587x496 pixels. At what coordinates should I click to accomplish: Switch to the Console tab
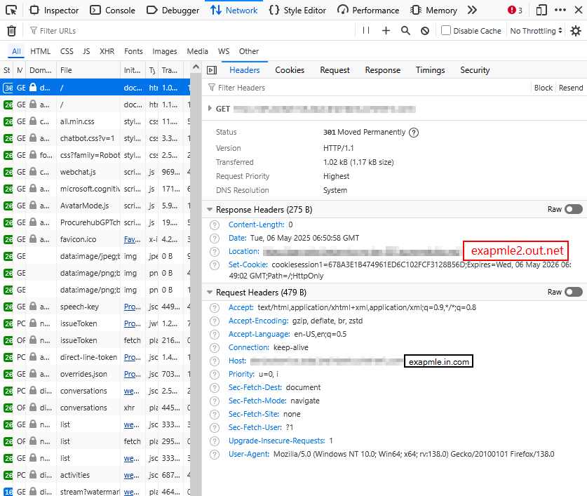click(x=113, y=10)
